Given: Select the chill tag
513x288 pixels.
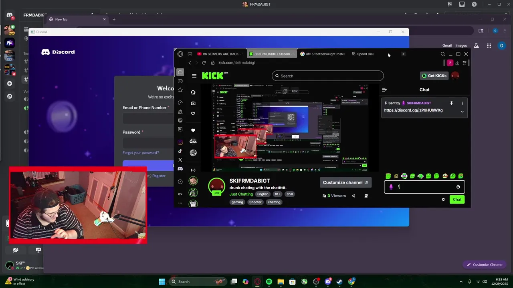Looking at the screenshot, I should [290, 194].
